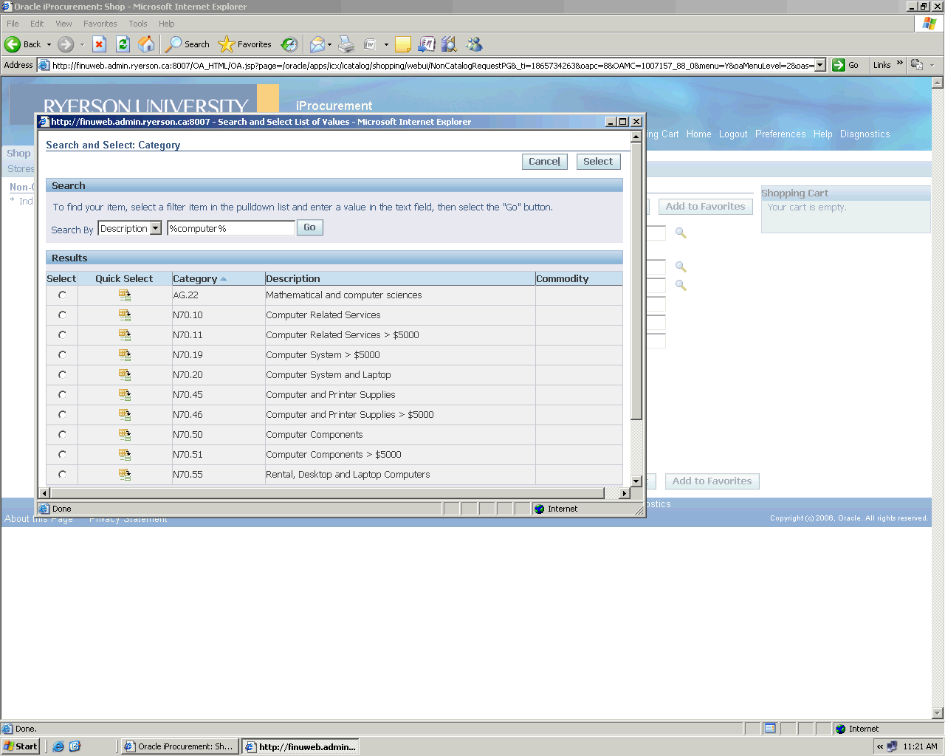
Task: Select radio for Computer and Printer Supplies N70.45
Action: click(x=62, y=395)
